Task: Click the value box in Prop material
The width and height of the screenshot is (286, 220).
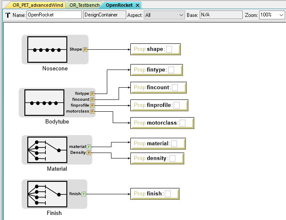Action: 174,144
